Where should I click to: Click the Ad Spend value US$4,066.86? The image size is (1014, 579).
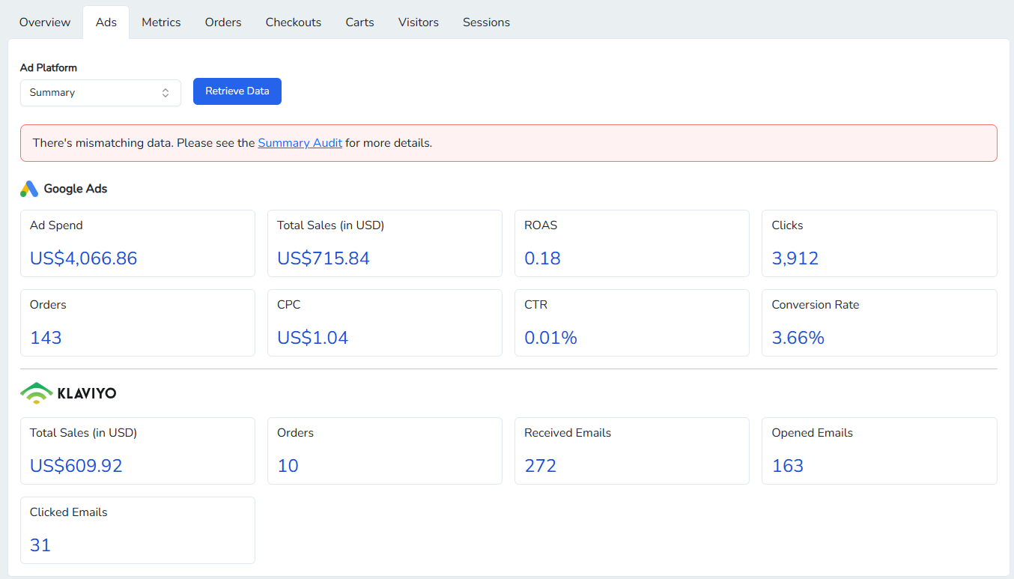click(84, 258)
